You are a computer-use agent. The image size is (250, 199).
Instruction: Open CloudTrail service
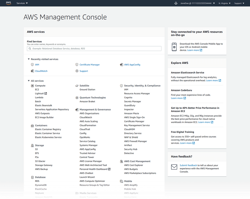point(85,129)
